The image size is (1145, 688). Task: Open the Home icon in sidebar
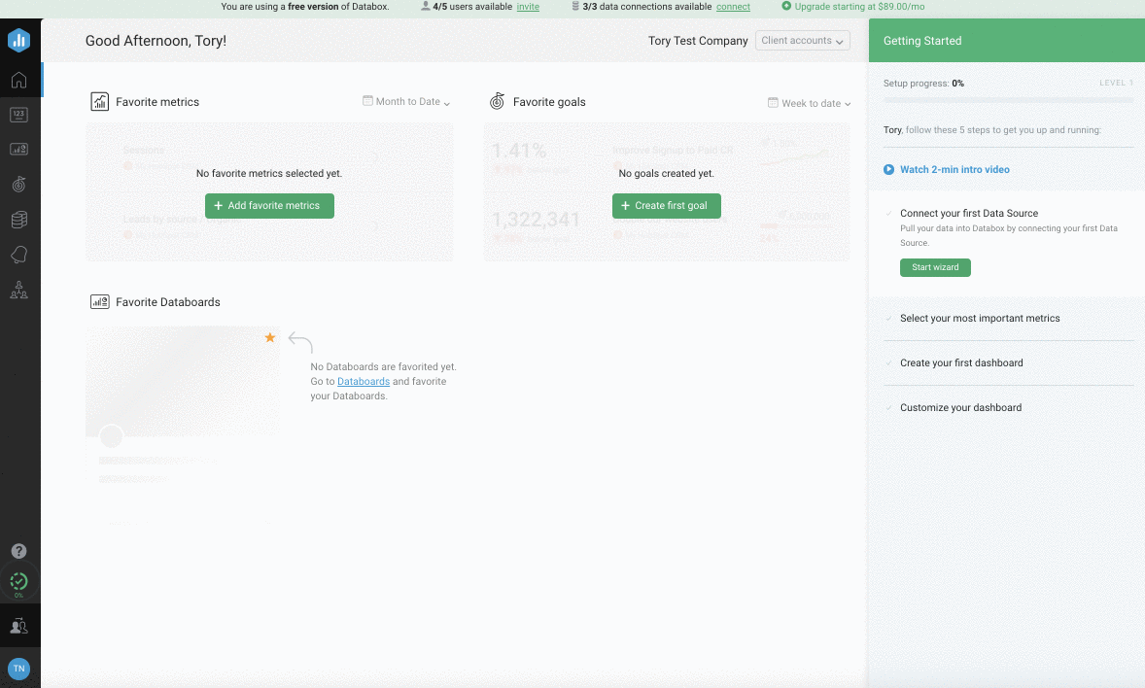point(19,80)
